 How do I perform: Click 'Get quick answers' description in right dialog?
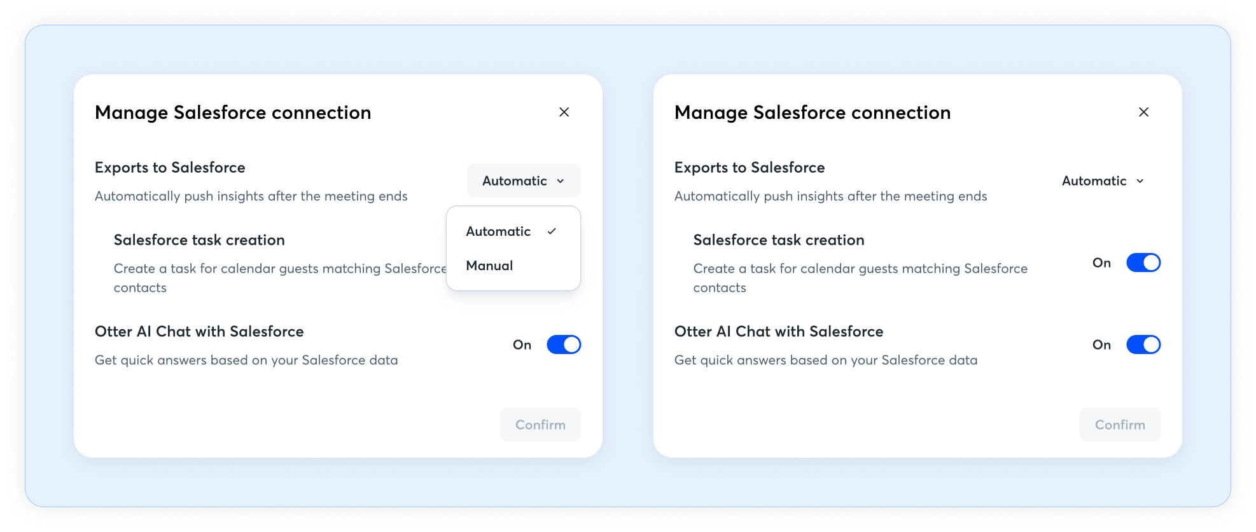click(825, 360)
